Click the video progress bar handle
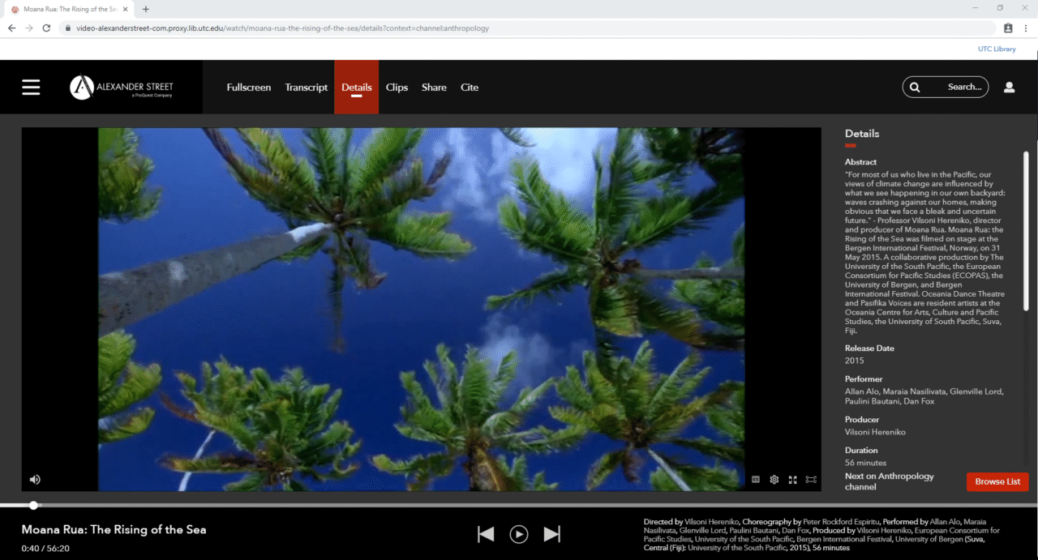1038x560 pixels. pyautogui.click(x=33, y=505)
